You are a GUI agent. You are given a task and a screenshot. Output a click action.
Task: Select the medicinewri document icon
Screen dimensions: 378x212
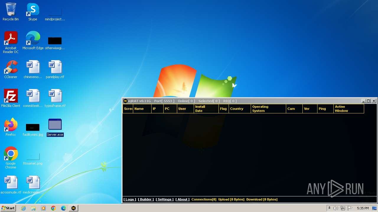33,185
